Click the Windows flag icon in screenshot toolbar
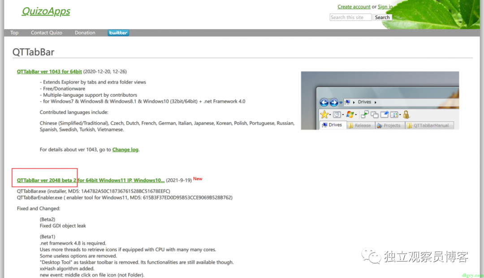The height and width of the screenshot is (278, 484). click(x=350, y=115)
